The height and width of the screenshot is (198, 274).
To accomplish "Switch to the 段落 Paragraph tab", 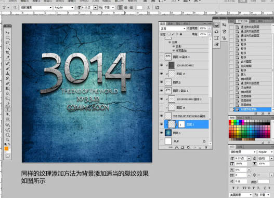I will click(x=240, y=147).
